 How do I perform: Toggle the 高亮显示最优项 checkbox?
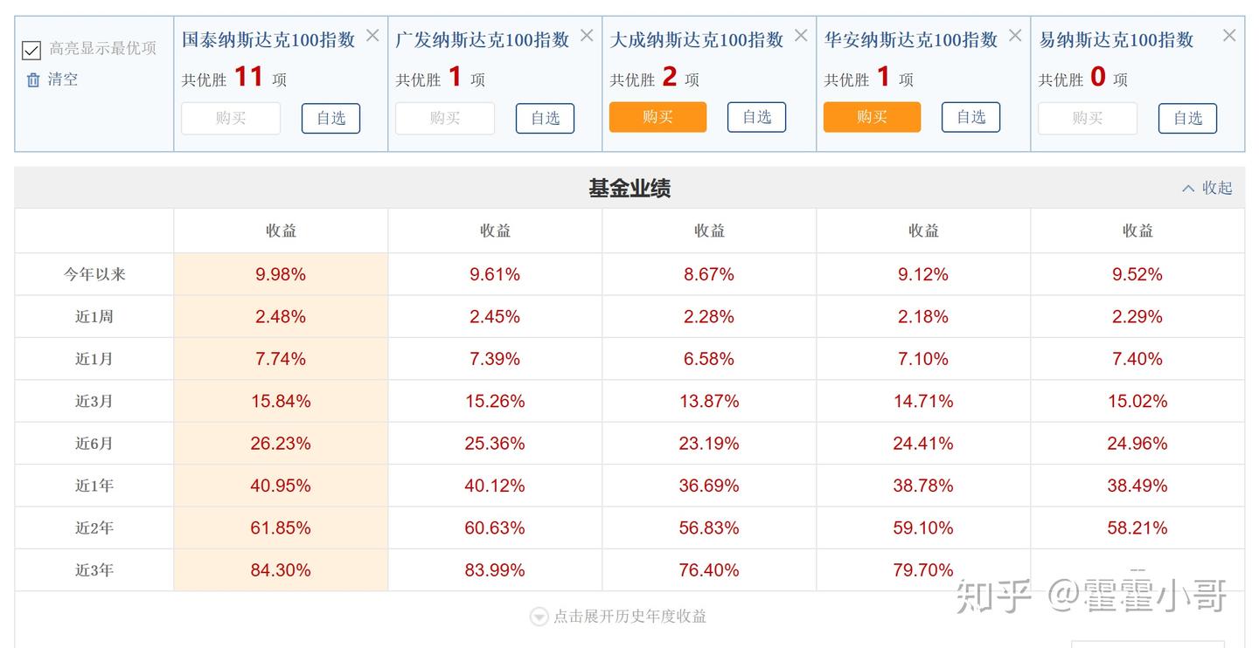coord(31,50)
